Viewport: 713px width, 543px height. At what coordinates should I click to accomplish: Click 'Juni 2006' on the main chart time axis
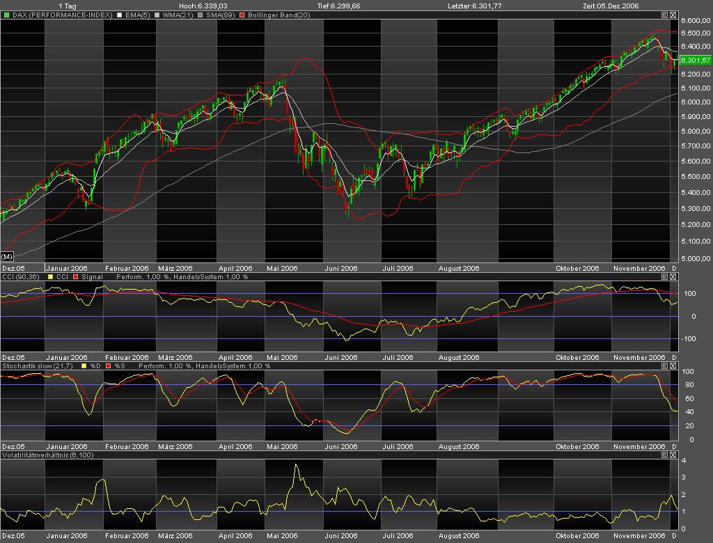point(341,268)
